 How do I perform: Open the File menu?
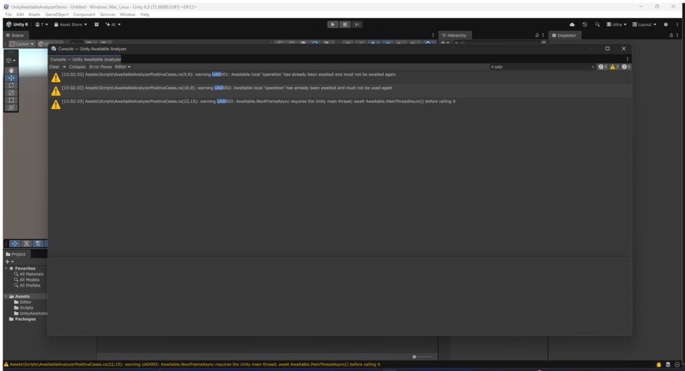[x=8, y=15]
